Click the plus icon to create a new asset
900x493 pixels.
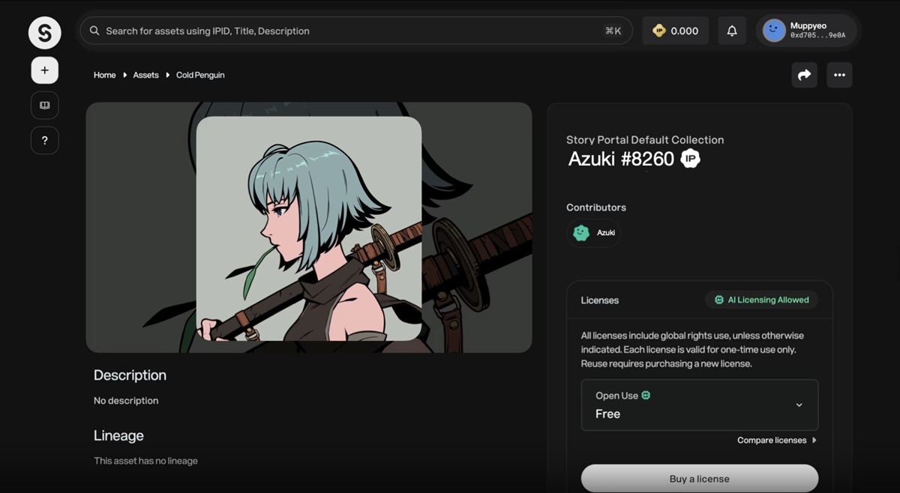(x=44, y=70)
